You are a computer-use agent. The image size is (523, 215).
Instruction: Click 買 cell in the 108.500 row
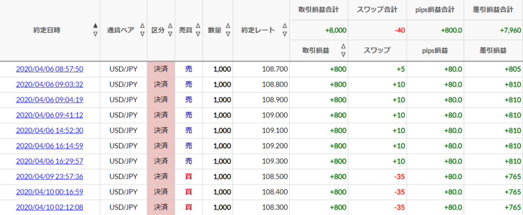tap(189, 176)
